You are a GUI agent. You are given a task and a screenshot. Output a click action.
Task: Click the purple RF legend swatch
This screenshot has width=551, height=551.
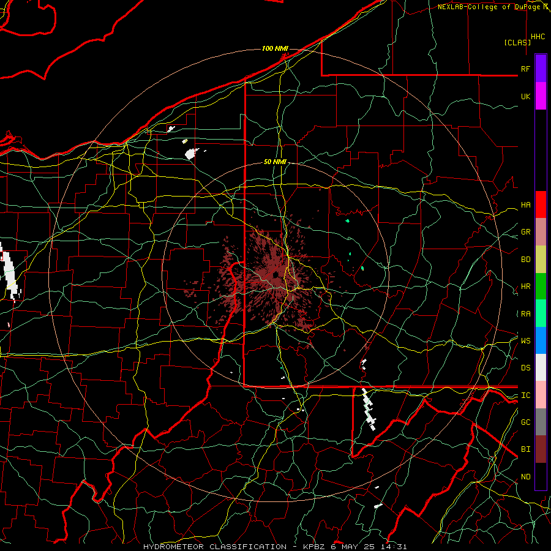(x=541, y=69)
